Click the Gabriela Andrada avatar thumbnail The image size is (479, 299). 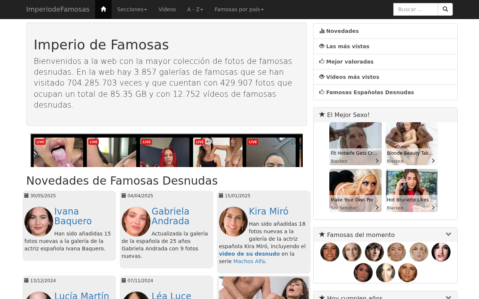pos(136,222)
